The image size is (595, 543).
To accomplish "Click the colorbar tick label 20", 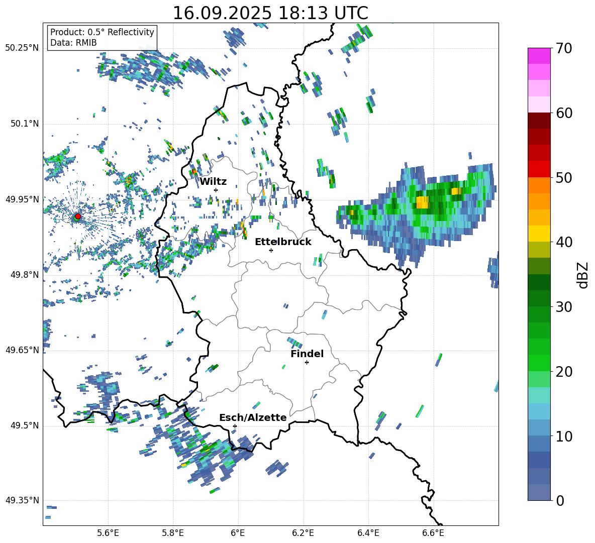I will (x=564, y=372).
